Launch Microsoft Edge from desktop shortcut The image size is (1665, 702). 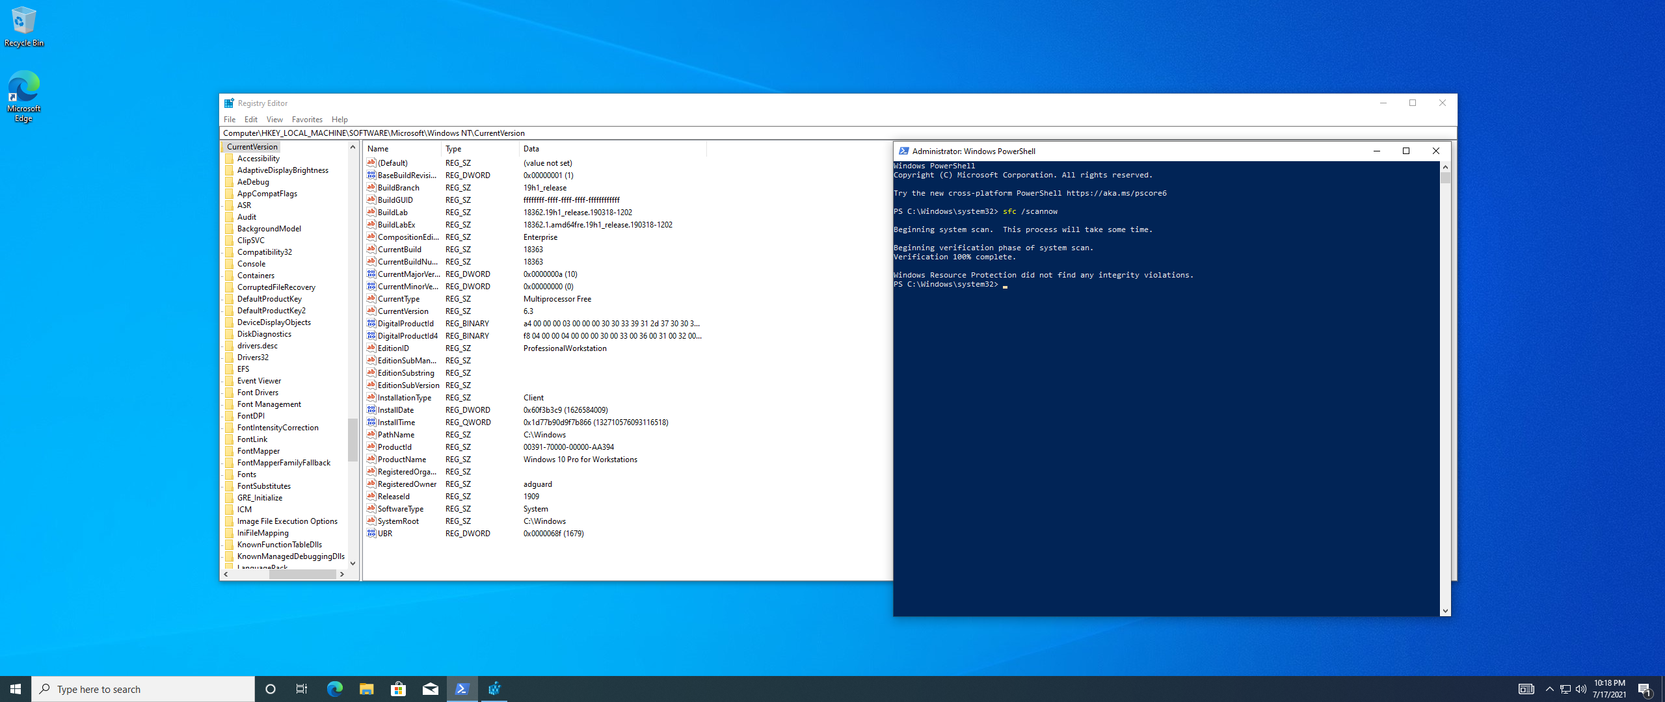point(23,96)
